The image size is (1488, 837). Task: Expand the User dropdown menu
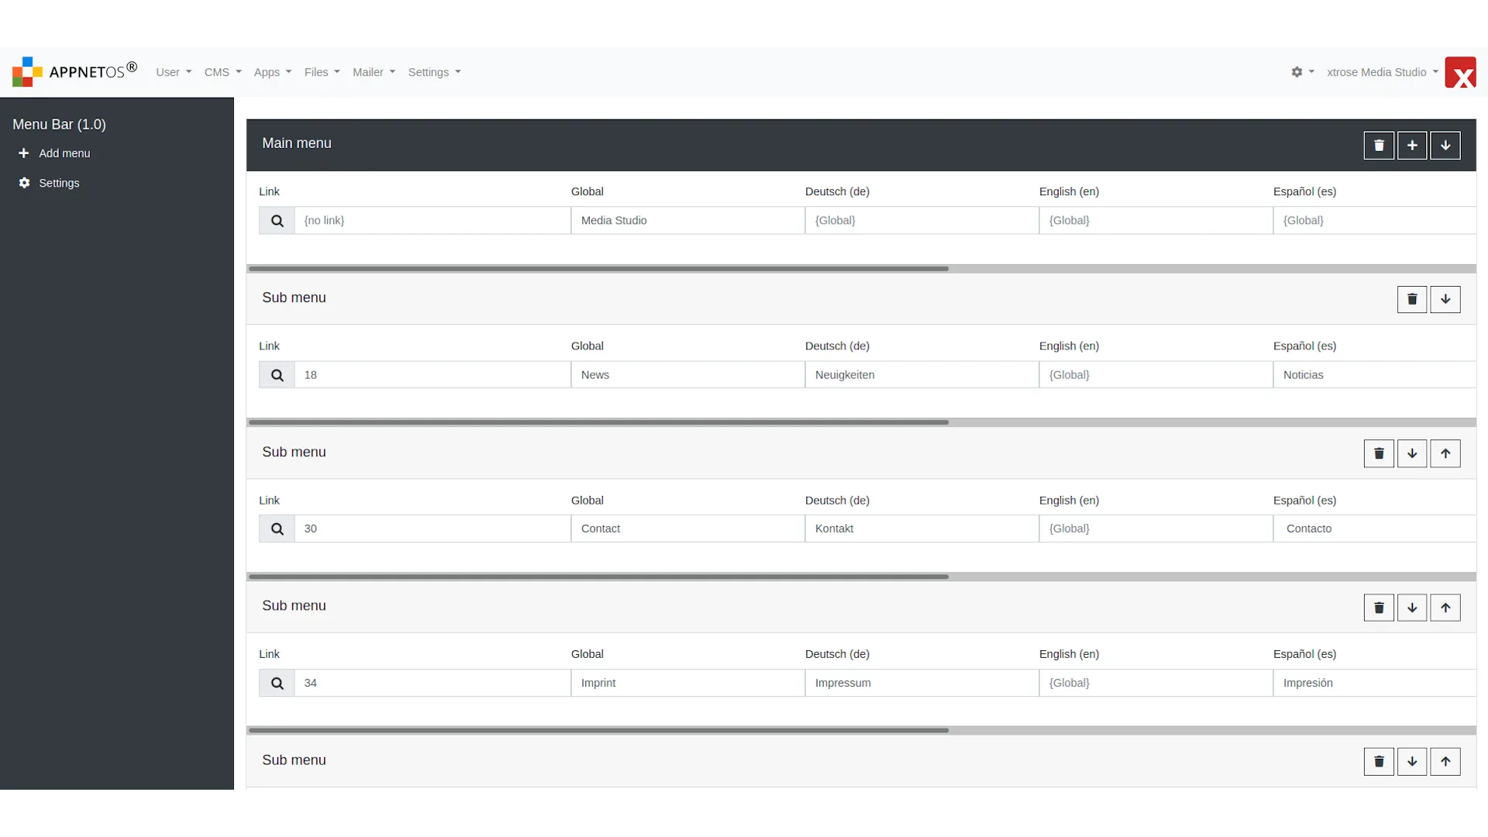coord(173,71)
